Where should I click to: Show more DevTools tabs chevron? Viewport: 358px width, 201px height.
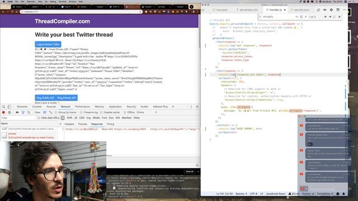tap(173, 107)
